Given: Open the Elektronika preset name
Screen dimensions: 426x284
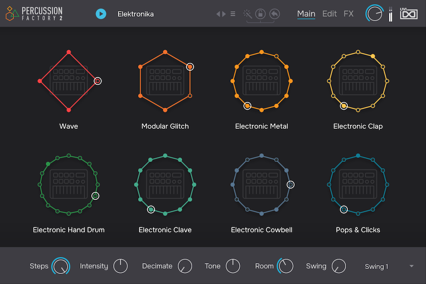Looking at the screenshot, I should [x=136, y=14].
